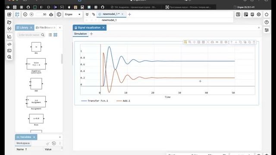Switch library to list view
Image resolution: width=276 pixels, height=155 pixels.
[50, 35]
